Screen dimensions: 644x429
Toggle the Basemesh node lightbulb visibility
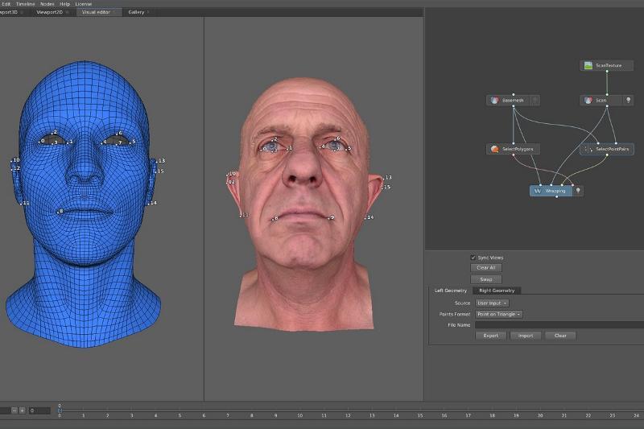coord(535,101)
